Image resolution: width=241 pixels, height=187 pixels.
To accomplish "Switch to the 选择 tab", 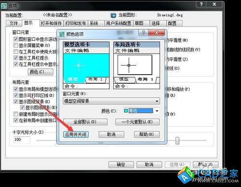I will [x=158, y=23].
